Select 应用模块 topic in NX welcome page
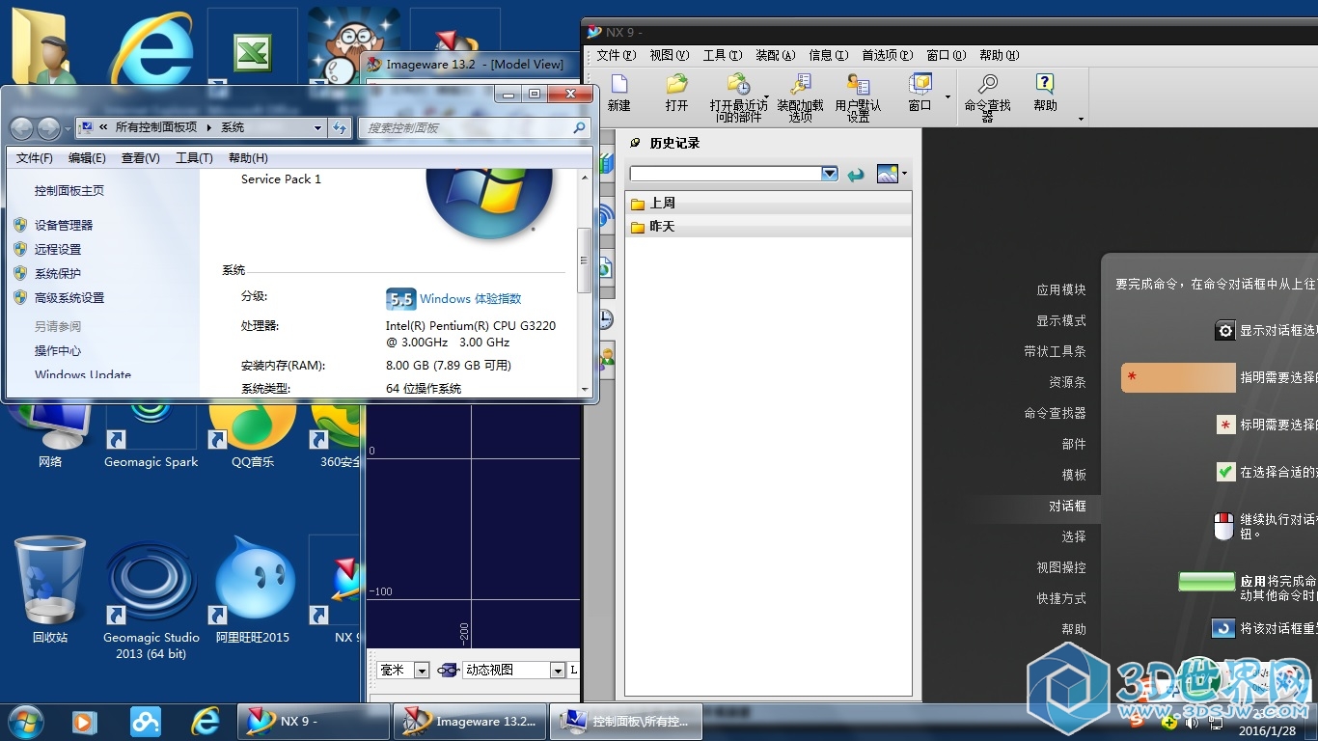This screenshot has height=741, width=1318. click(x=1061, y=289)
